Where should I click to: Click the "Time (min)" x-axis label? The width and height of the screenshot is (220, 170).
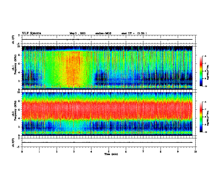(x=111, y=154)
